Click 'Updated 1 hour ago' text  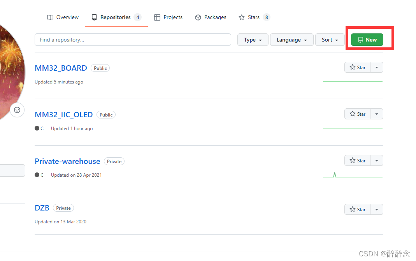coord(72,129)
